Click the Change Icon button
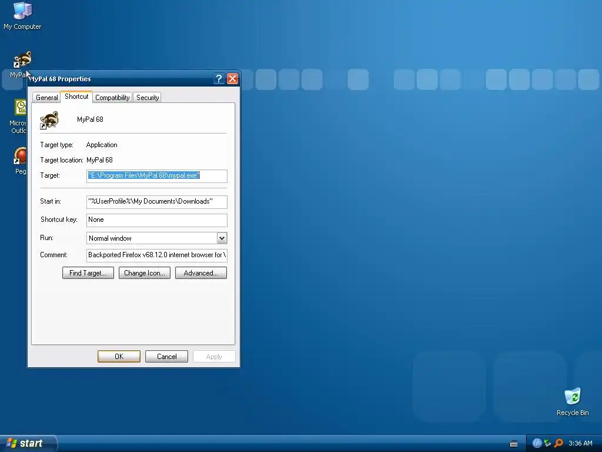This screenshot has width=602, height=452. tap(145, 273)
